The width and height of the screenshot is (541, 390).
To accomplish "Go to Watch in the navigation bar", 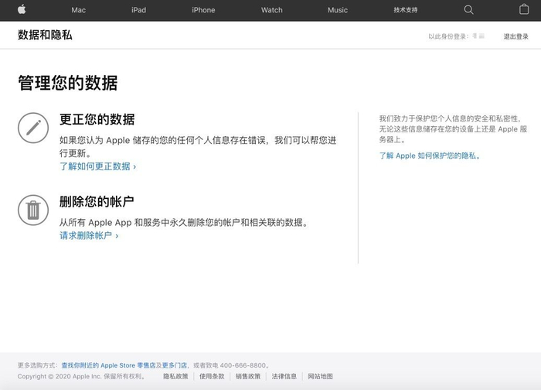I will [x=272, y=10].
